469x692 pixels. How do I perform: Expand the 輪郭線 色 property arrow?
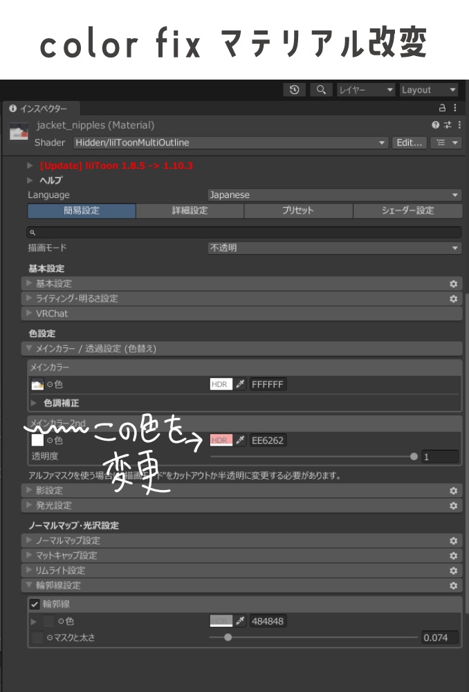(x=33, y=621)
